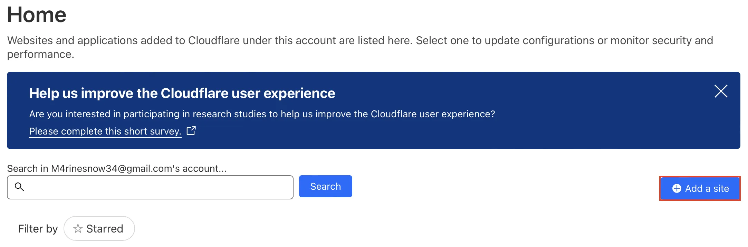Click the "Add a site" text label

[707, 188]
